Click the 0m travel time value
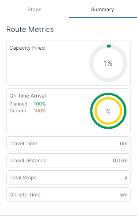Image resolution: width=137 pixels, height=216 pixels. point(124,144)
